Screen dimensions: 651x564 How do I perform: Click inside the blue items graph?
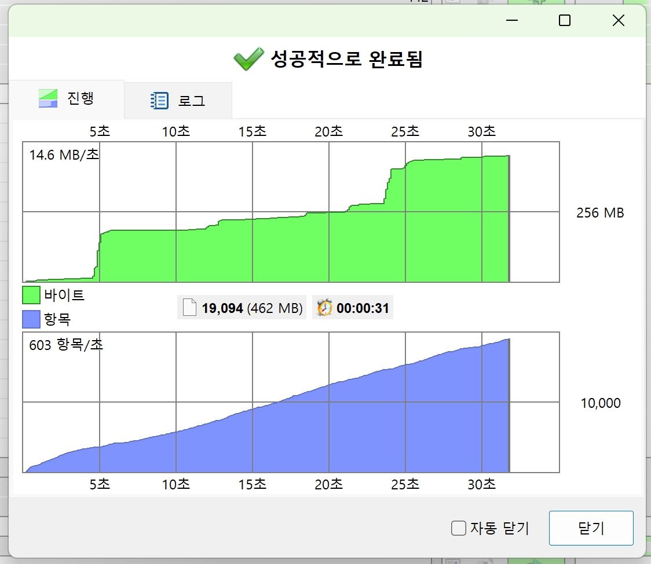pyautogui.click(x=291, y=402)
